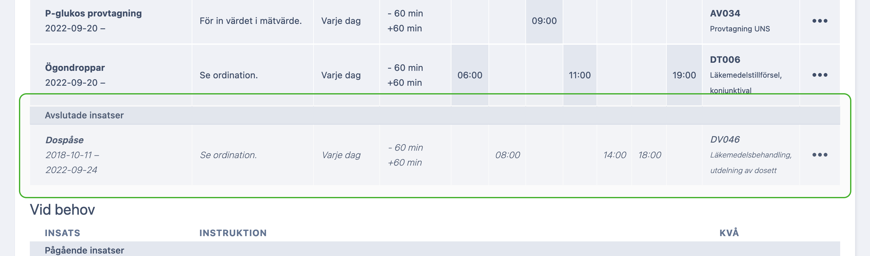Select the 06:00 time slot for Ögondroppar
Image resolution: width=870 pixels, height=256 pixels.
470,75
